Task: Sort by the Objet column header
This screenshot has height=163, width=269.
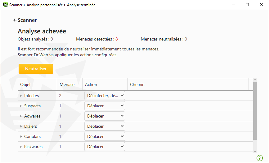Action: coord(37,84)
